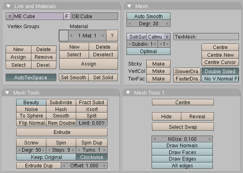243x173 pixels.
Task: Collapse the Mesh Tools 1 panel
Action: coord(128,93)
